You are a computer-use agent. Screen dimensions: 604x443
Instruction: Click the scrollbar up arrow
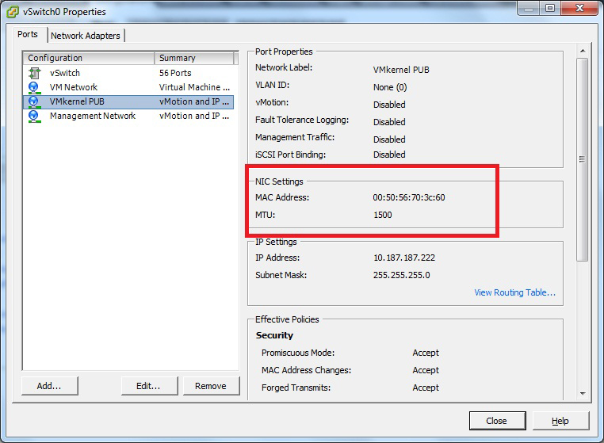[583, 51]
